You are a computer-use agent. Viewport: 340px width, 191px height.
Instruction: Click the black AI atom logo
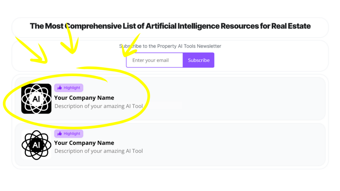click(36, 99)
